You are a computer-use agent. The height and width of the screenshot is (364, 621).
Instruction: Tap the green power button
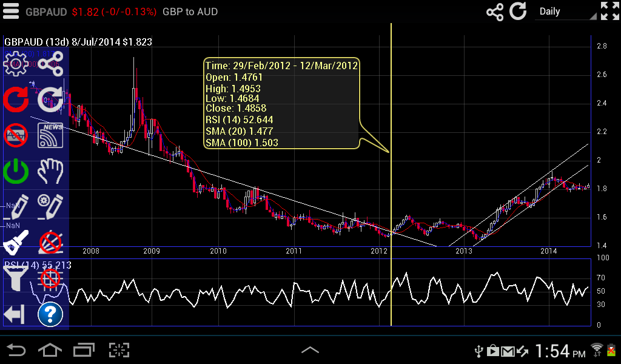click(x=16, y=172)
